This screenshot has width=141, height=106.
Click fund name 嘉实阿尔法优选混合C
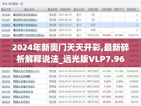point(25,20)
